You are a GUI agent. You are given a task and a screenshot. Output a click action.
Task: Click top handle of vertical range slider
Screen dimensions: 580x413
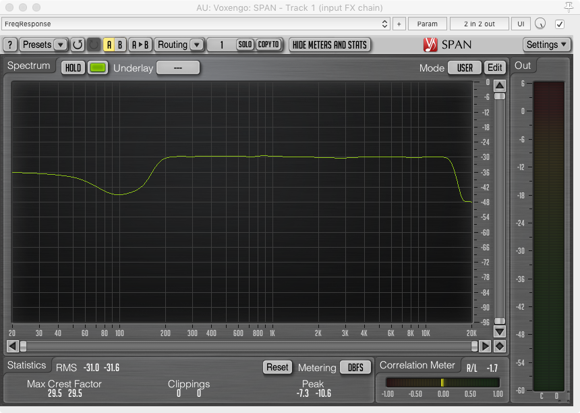(x=500, y=97)
